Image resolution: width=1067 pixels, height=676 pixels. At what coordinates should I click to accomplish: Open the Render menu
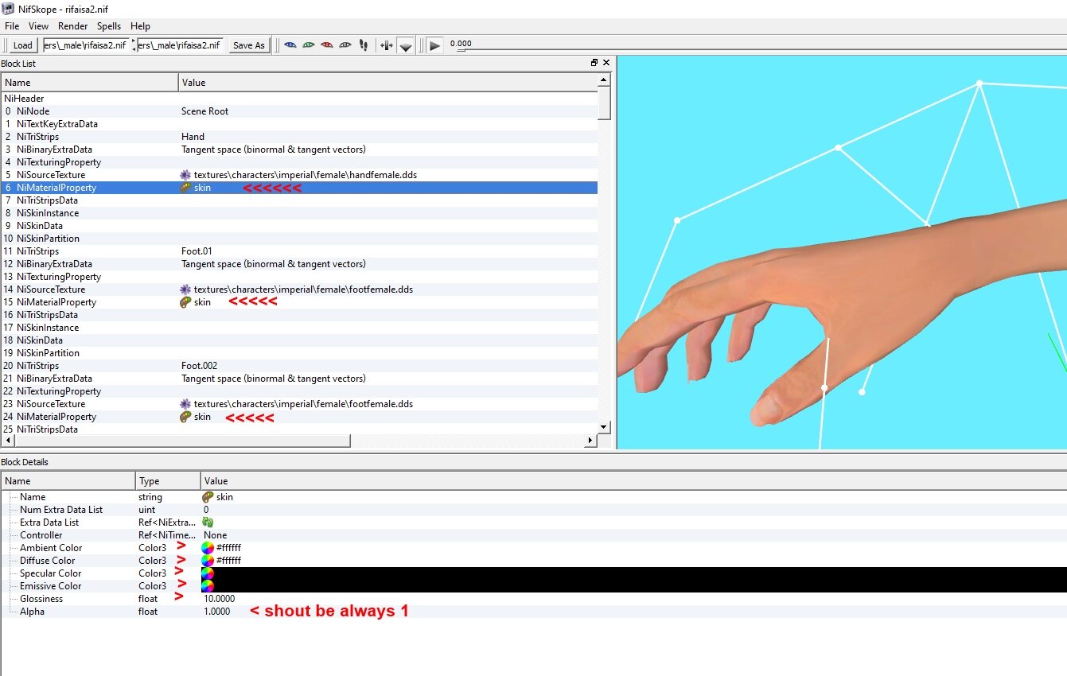[x=73, y=26]
